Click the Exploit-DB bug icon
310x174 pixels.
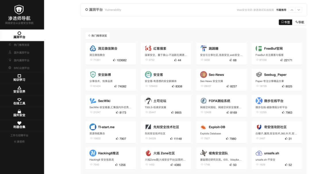[x=204, y=127]
